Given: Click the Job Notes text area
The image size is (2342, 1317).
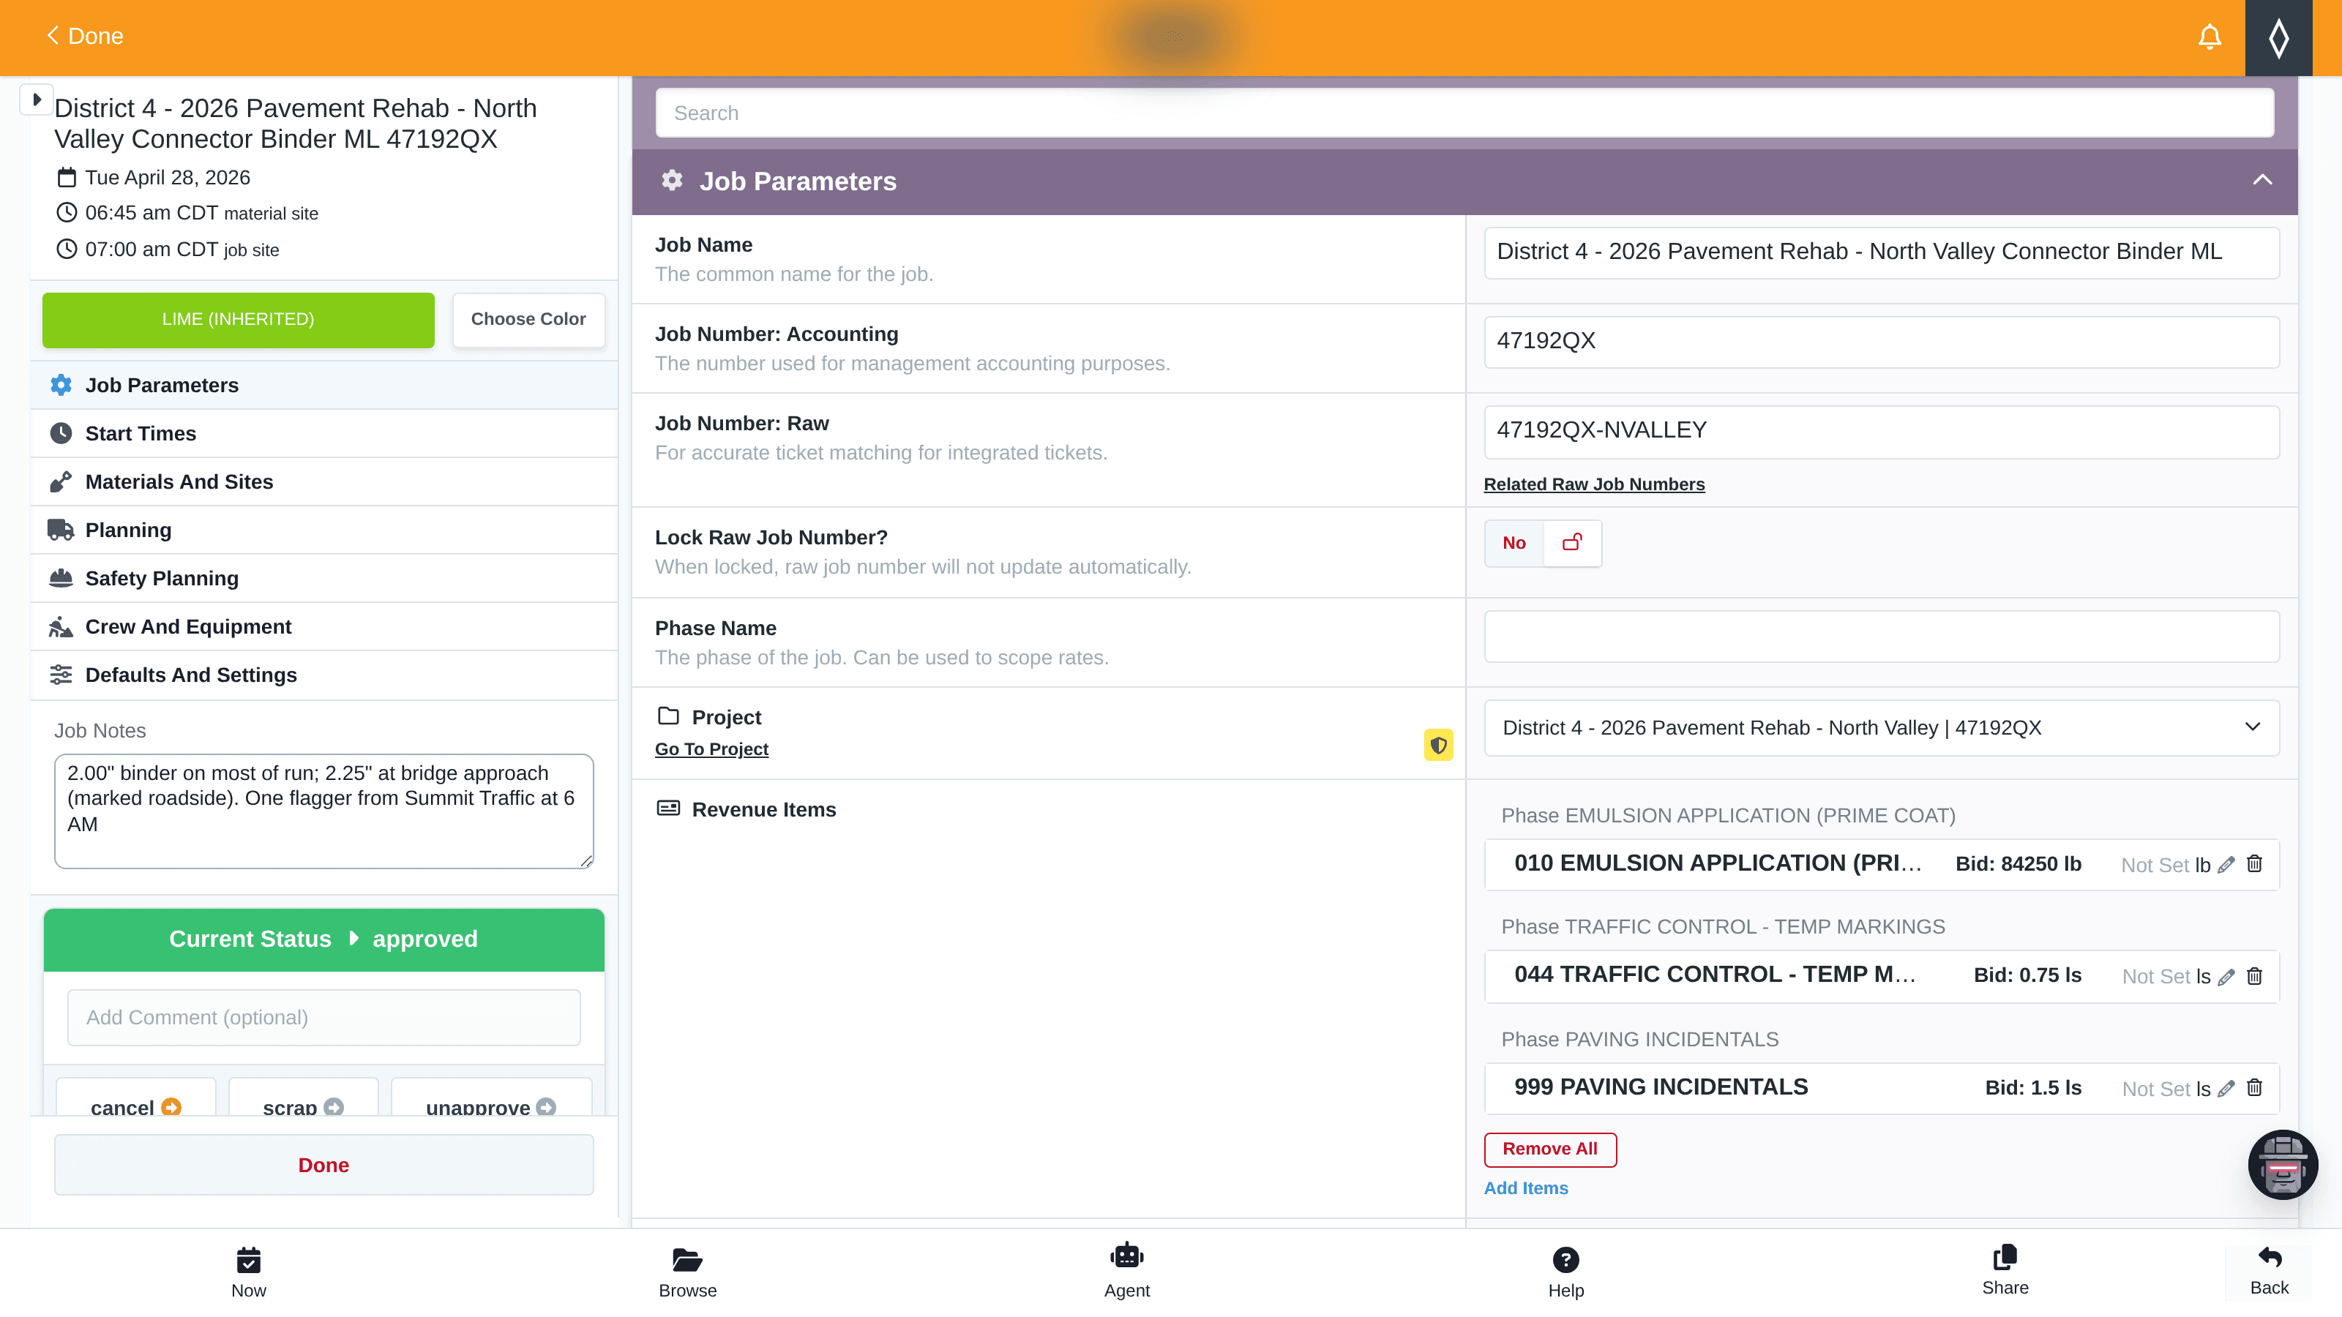Looking at the screenshot, I should point(323,811).
